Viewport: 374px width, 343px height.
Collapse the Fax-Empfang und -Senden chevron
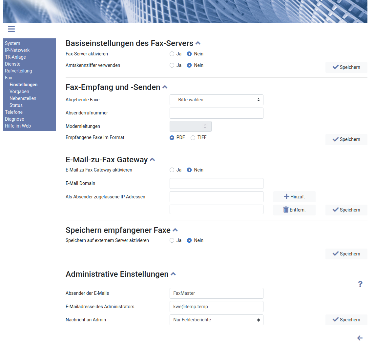tap(165, 87)
